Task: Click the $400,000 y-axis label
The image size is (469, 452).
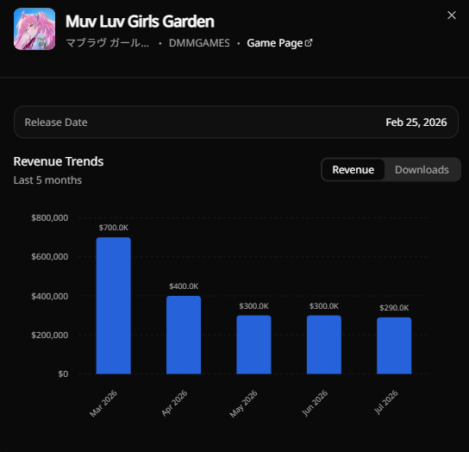Action: 50,297
